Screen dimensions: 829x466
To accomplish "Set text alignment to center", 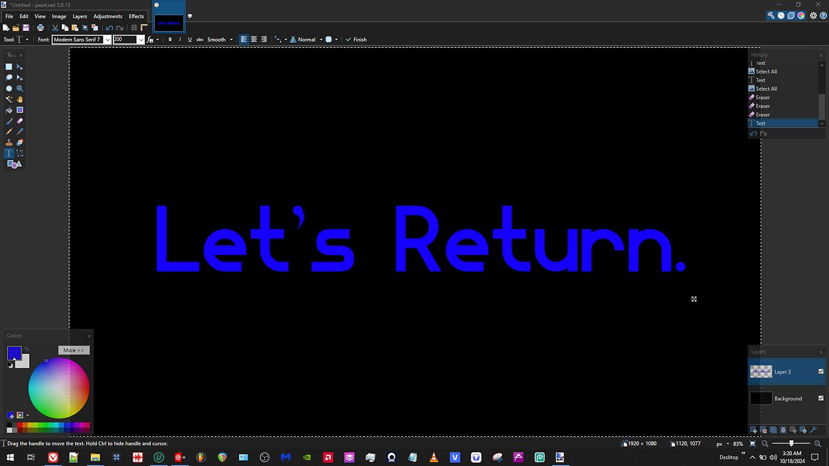I will [x=254, y=39].
